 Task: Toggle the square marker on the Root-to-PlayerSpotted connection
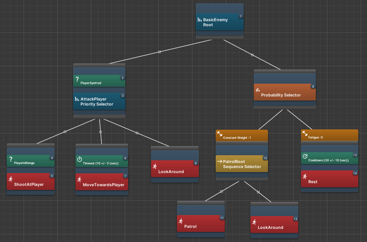click(x=159, y=52)
